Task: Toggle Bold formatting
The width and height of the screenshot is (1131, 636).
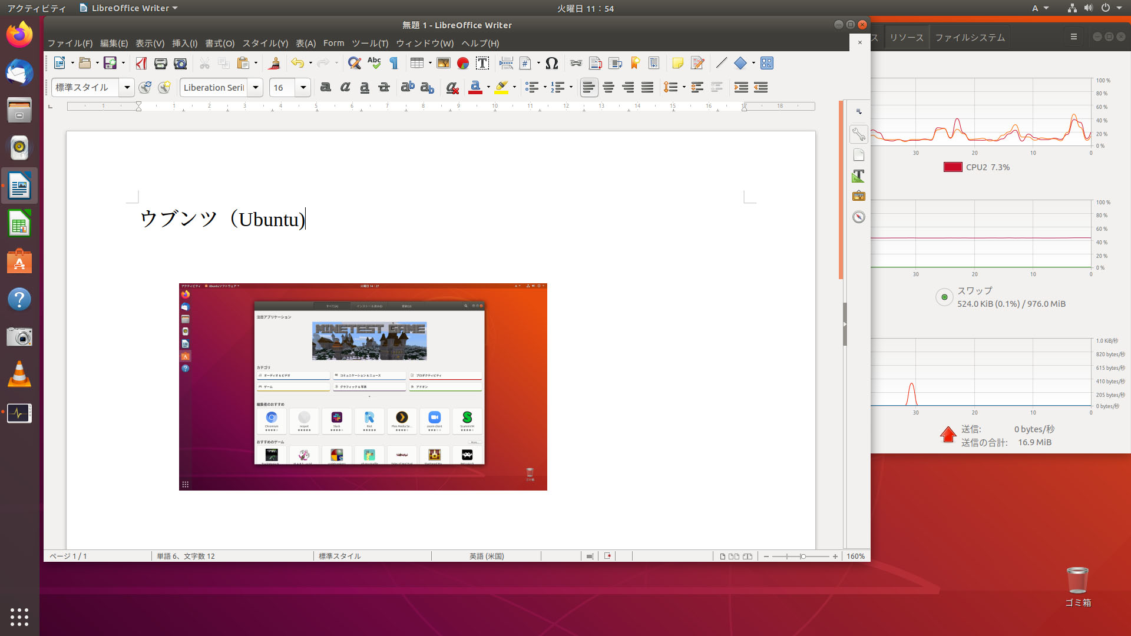Action: 325,88
